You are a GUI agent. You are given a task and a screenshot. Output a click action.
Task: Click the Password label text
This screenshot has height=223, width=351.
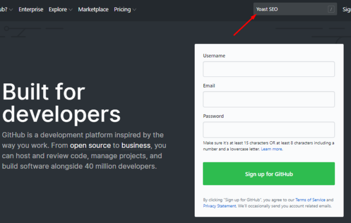[x=213, y=116]
